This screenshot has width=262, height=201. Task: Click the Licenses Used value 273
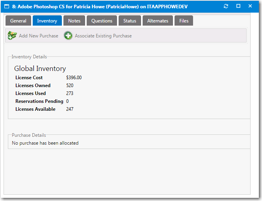[70, 93]
